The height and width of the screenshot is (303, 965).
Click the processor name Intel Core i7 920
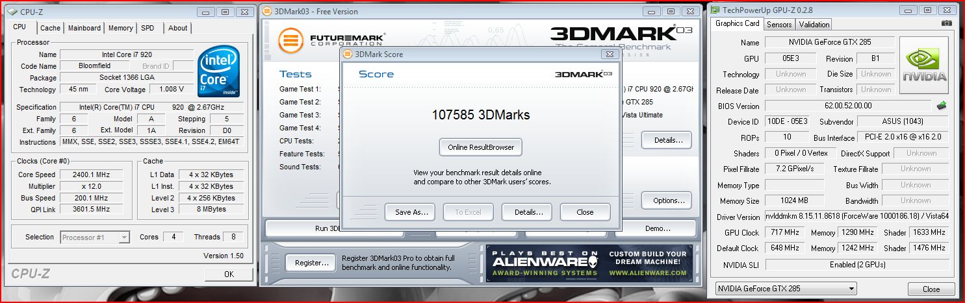click(x=127, y=55)
